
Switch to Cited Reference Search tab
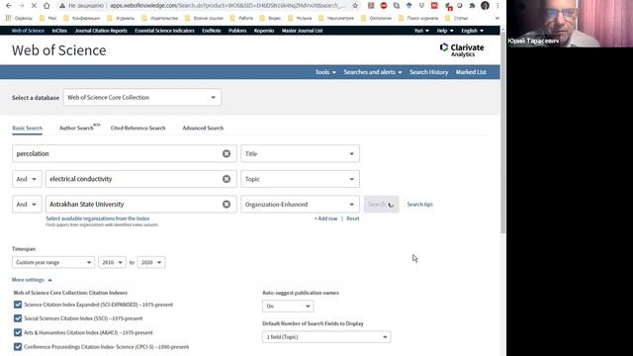(x=138, y=128)
